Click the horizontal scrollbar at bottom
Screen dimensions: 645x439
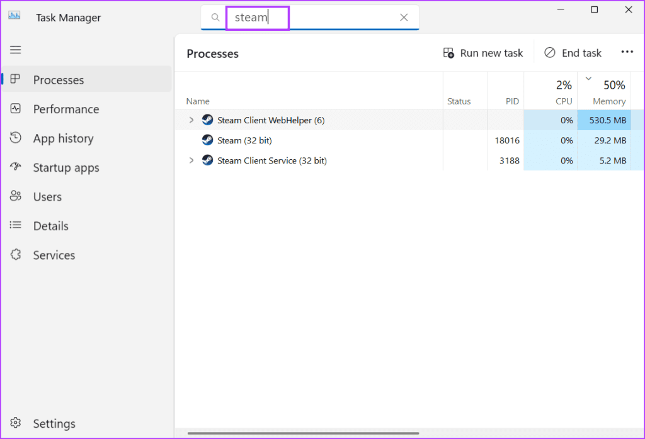[x=303, y=433]
